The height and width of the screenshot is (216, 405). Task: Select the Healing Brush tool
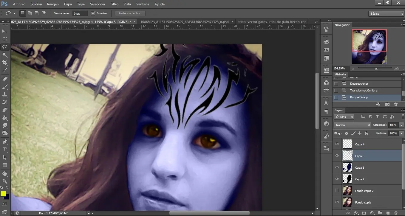pyautogui.click(x=5, y=79)
